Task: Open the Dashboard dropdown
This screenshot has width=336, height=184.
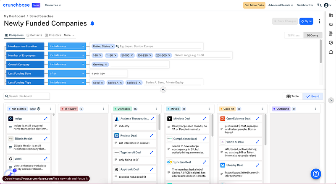Action: pyautogui.click(x=305, y=5)
